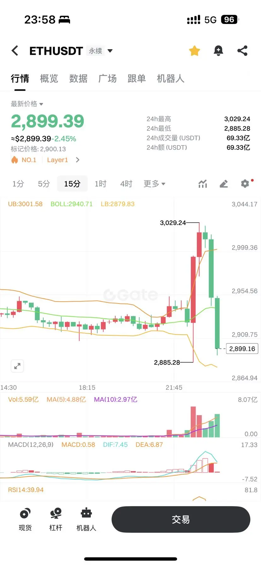Open the 杠杆 margin icon
The height and width of the screenshot is (566, 261).
coord(56,519)
